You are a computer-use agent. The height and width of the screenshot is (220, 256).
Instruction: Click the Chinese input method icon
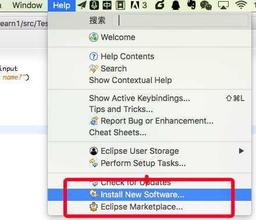pyautogui.click(x=107, y=5)
